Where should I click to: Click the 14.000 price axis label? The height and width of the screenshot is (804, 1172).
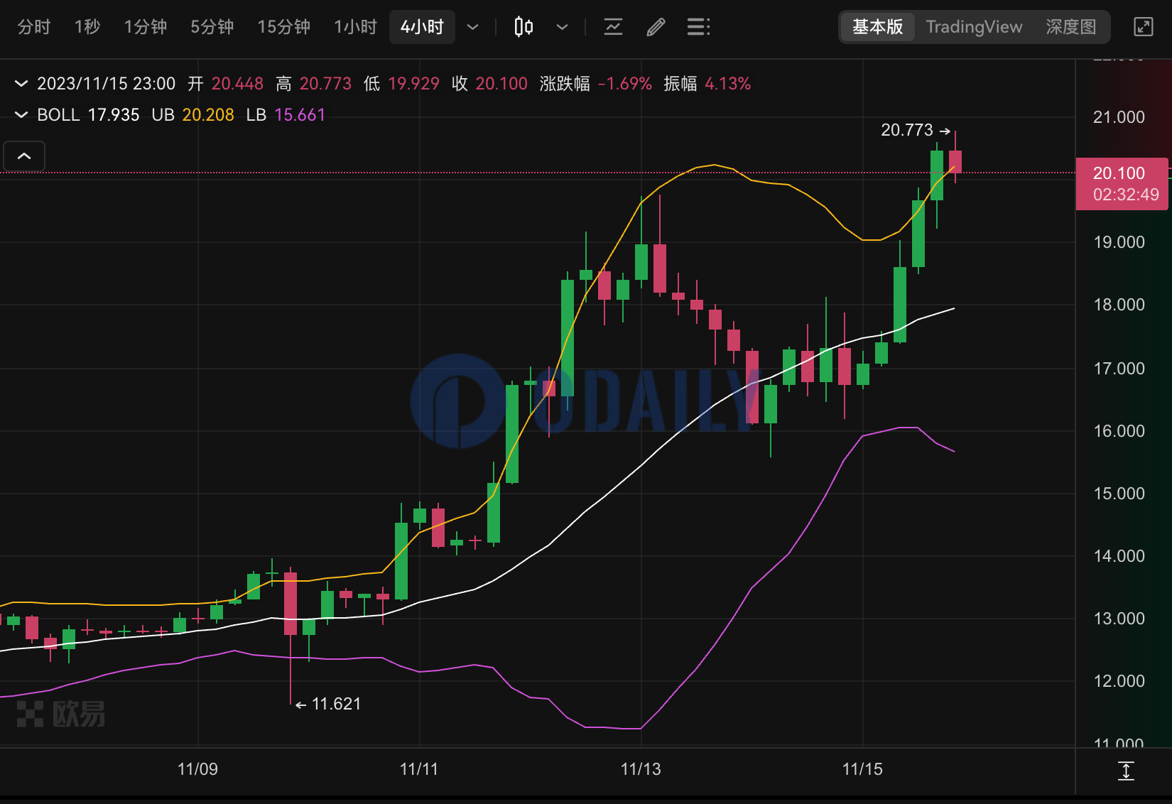point(1119,556)
